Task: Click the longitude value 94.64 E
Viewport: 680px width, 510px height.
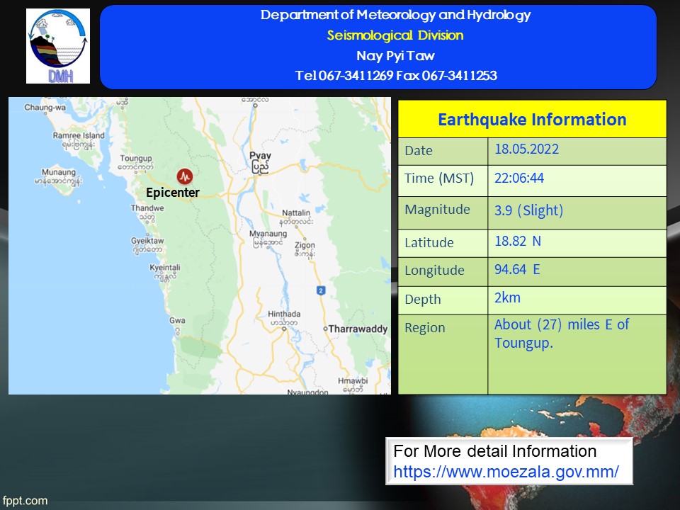Action: [517, 269]
